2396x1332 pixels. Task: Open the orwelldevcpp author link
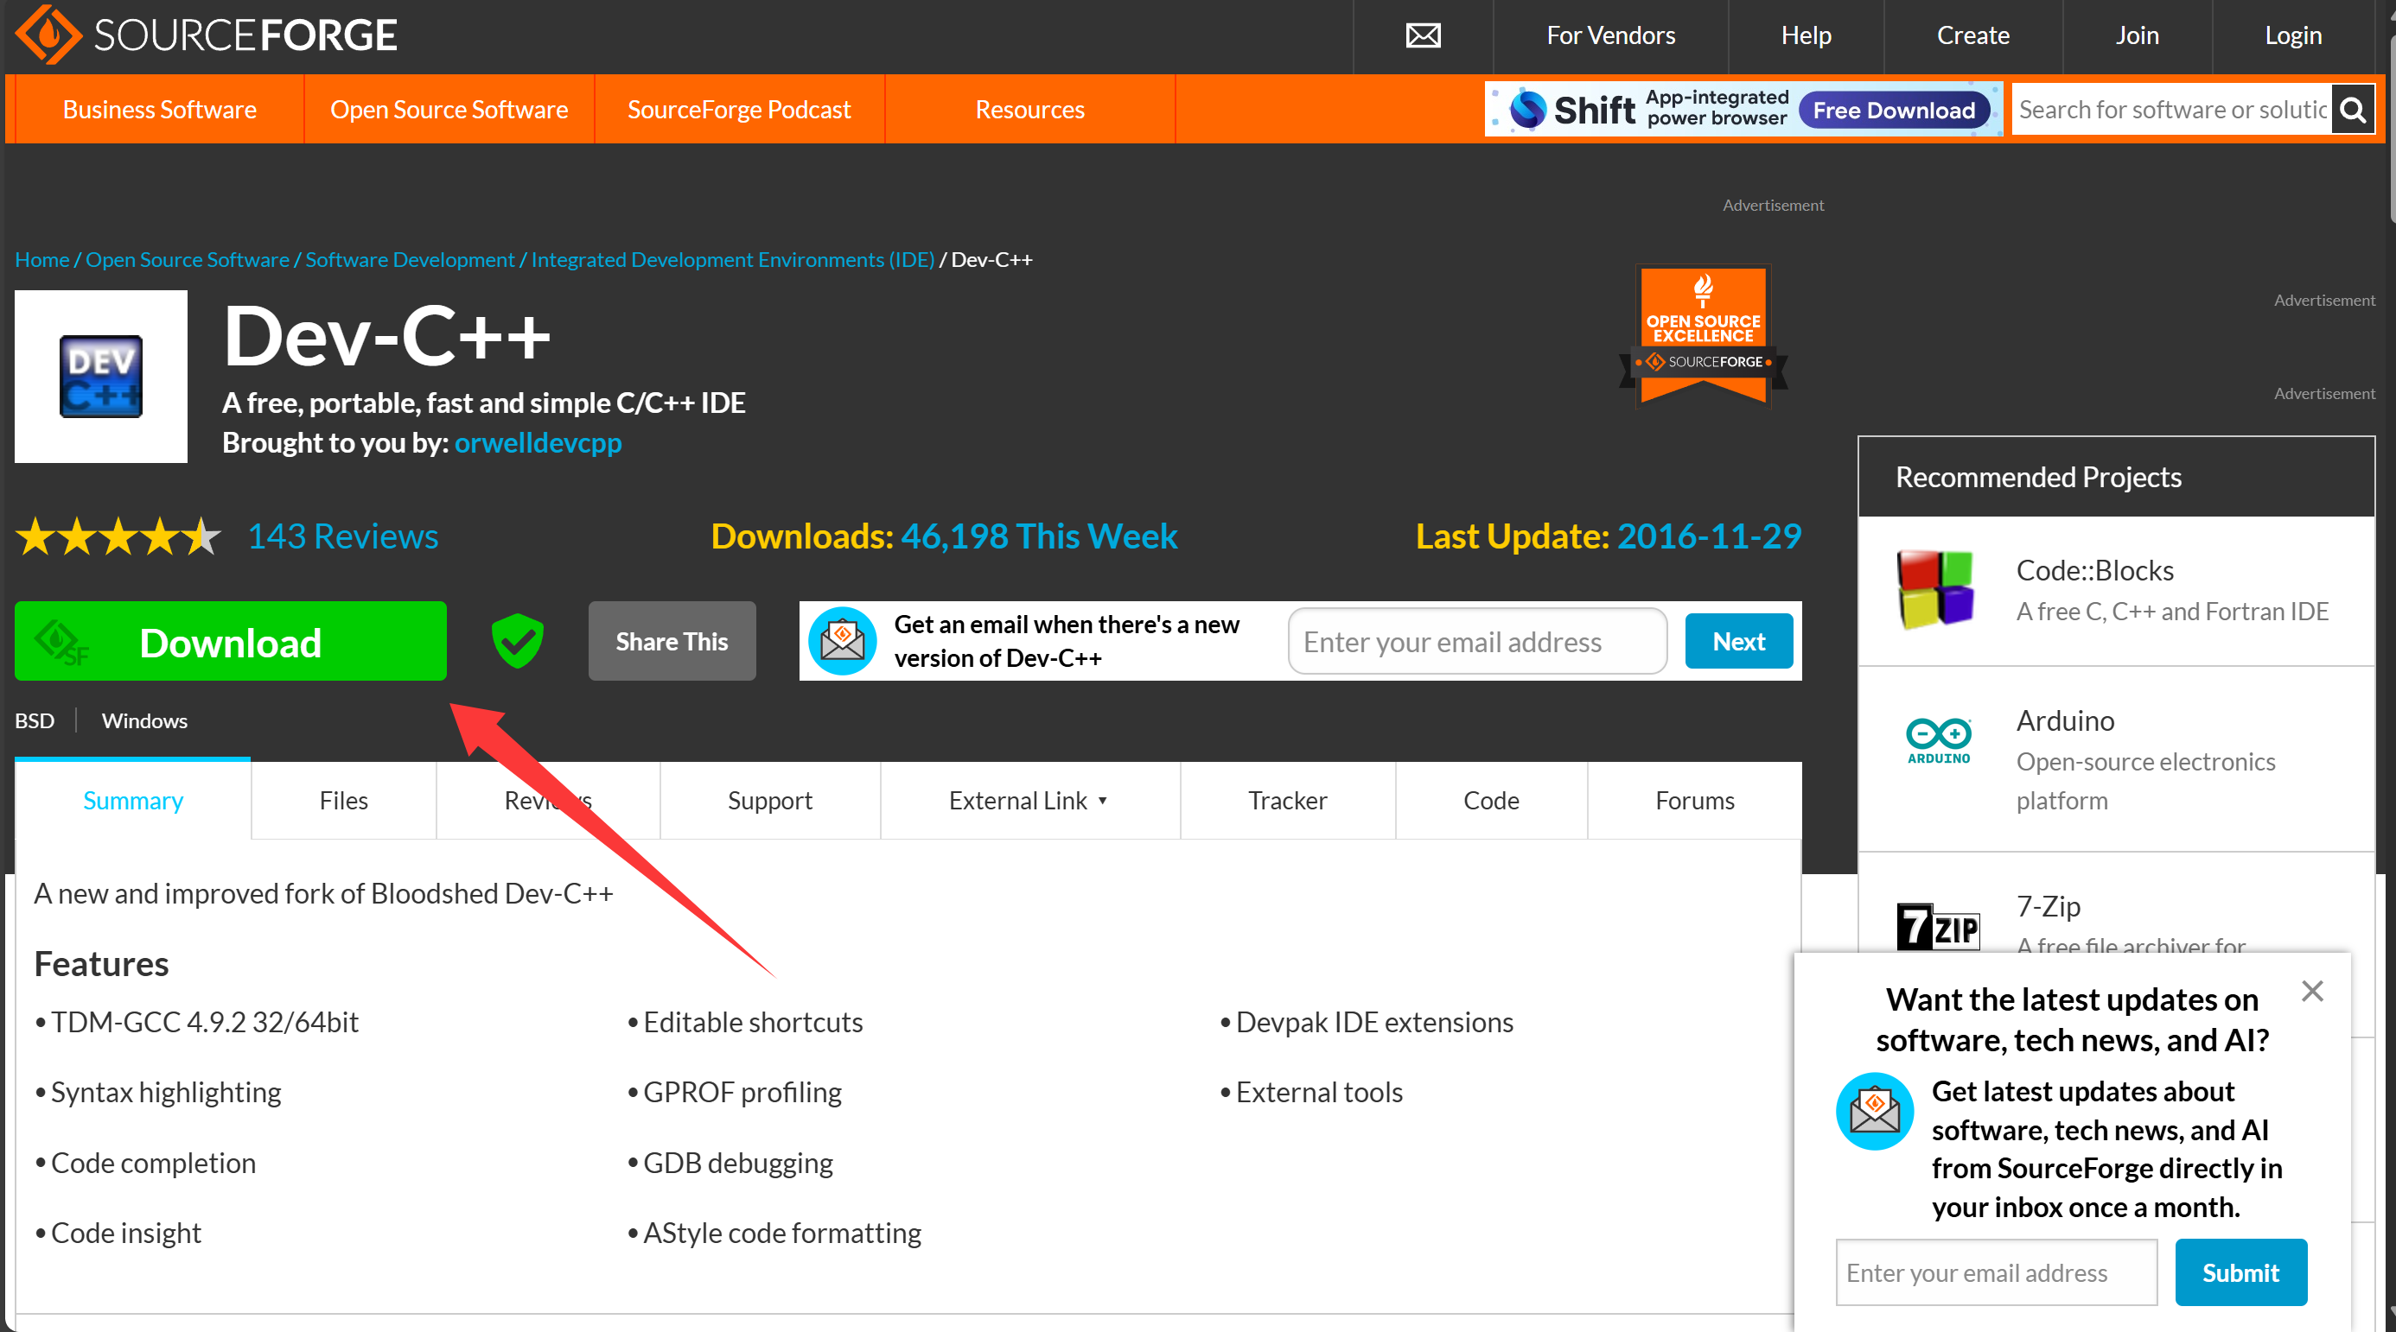click(538, 442)
